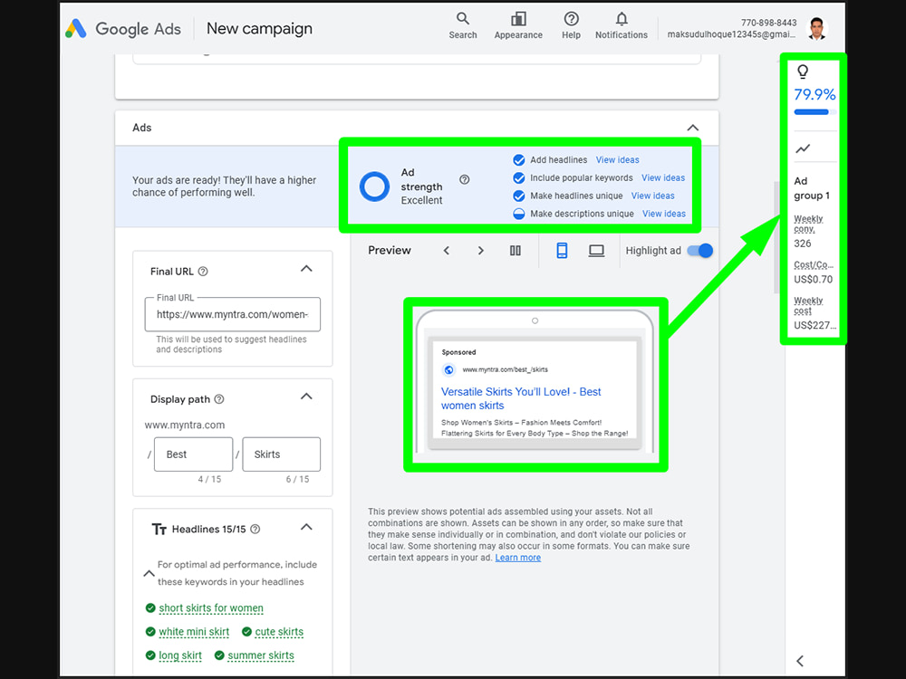906x679 pixels.
Task: Click keyword summer skirts
Action: click(261, 655)
